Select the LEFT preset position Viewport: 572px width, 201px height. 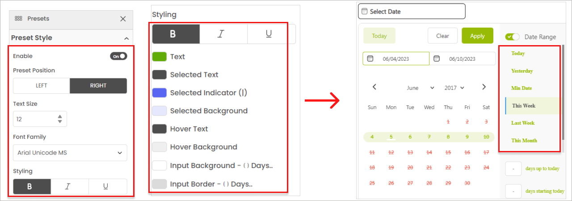click(41, 86)
